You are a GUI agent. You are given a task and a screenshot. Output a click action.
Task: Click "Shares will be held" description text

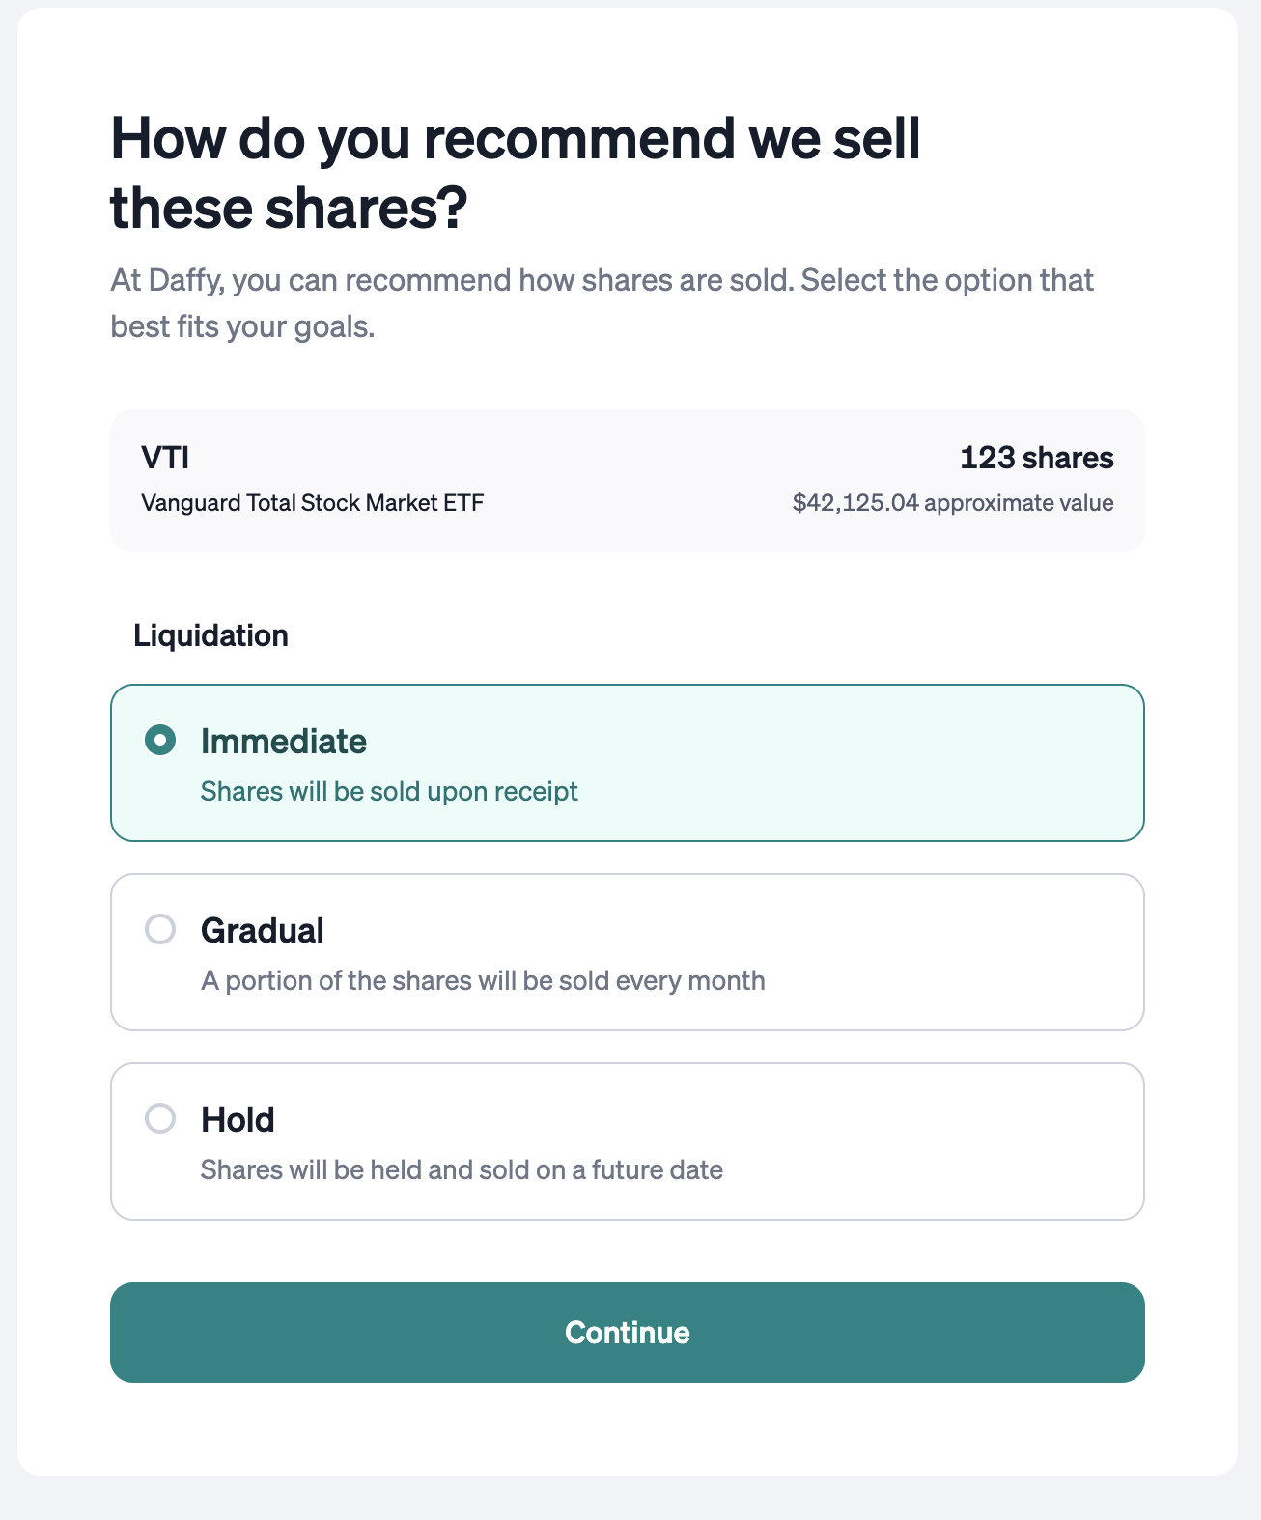[462, 1170]
